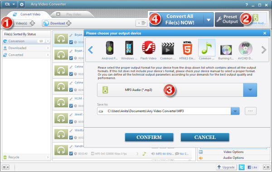The height and width of the screenshot is (172, 272).
Task: Click the Facebook Like icon
Action: coord(253,167)
